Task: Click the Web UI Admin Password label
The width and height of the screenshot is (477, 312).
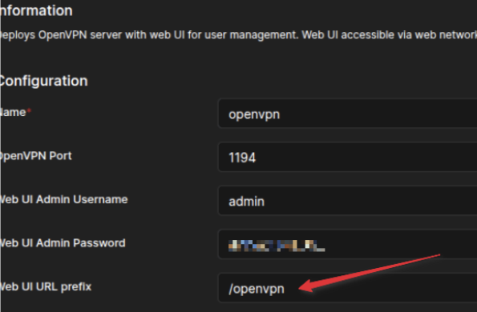Action: coord(63,243)
